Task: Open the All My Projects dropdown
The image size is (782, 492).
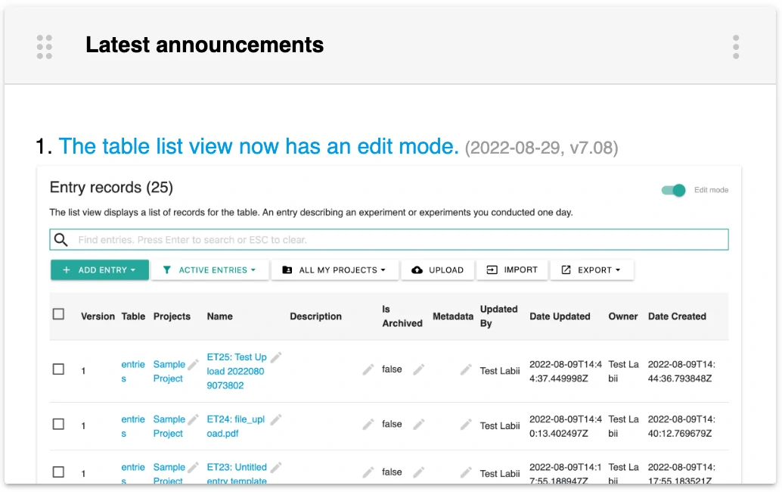Action: point(334,270)
